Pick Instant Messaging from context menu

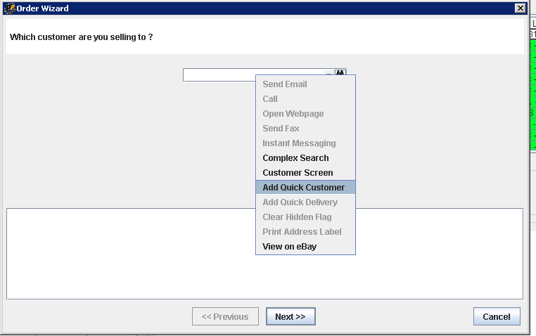click(x=299, y=143)
